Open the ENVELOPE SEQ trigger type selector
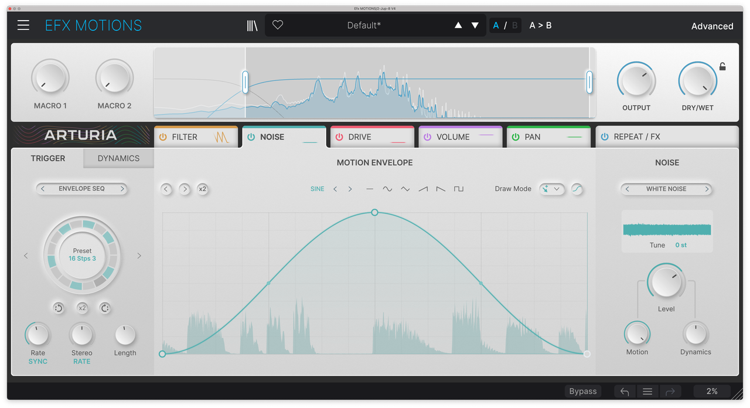Screen dimensions: 750x408 click(82, 189)
